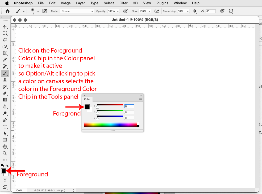Select the Crop tool

[x=5, y=53]
